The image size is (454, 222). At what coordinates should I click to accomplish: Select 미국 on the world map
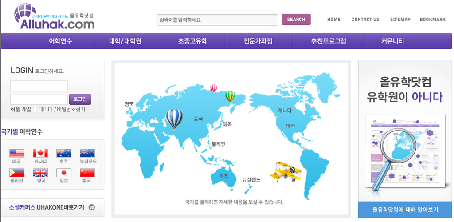pos(290,126)
